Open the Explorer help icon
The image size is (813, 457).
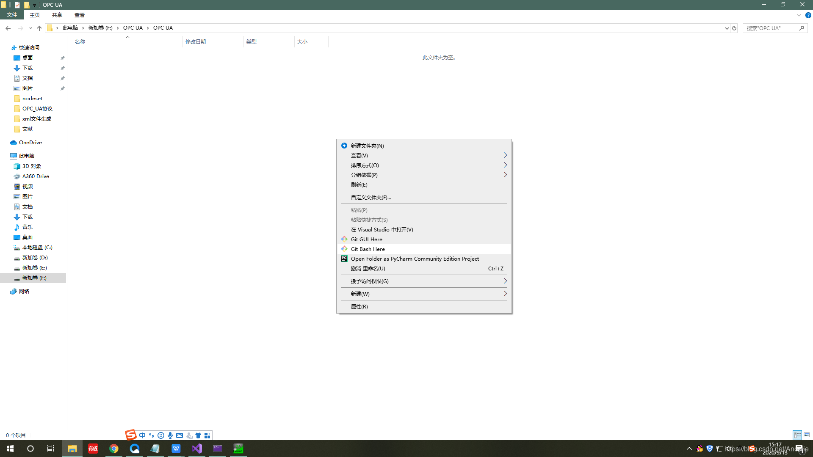pos(808,15)
